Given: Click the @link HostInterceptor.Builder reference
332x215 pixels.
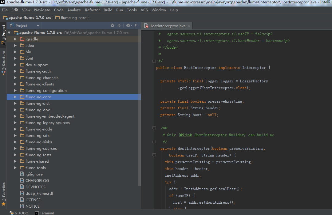Looking at the screenshot, I should point(212,135).
